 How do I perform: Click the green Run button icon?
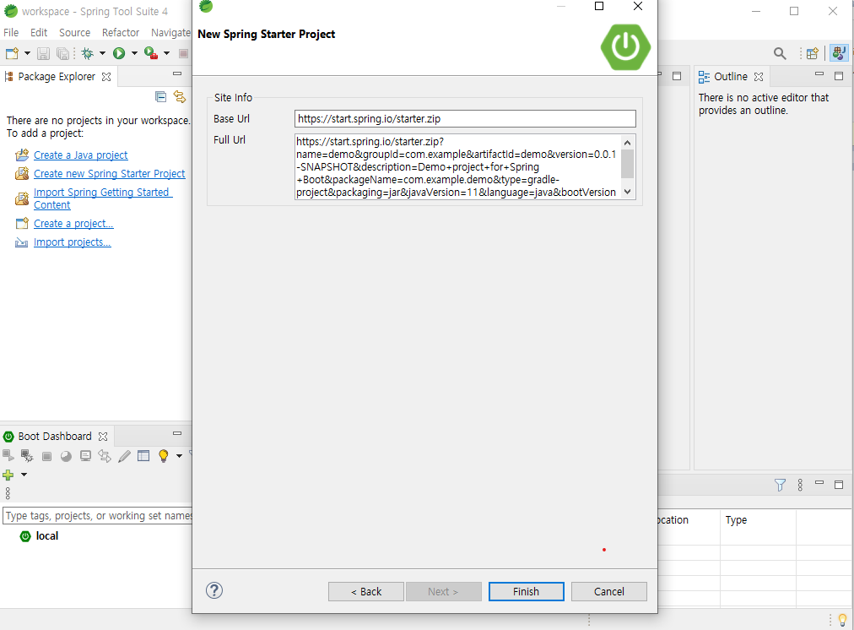pyautogui.click(x=119, y=53)
